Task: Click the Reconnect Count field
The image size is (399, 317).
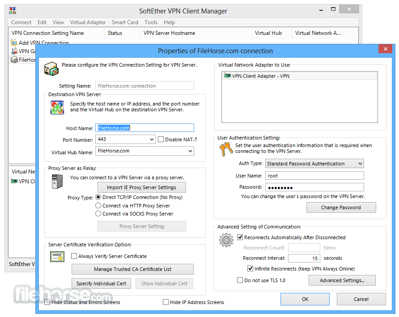Action: tap(304, 248)
